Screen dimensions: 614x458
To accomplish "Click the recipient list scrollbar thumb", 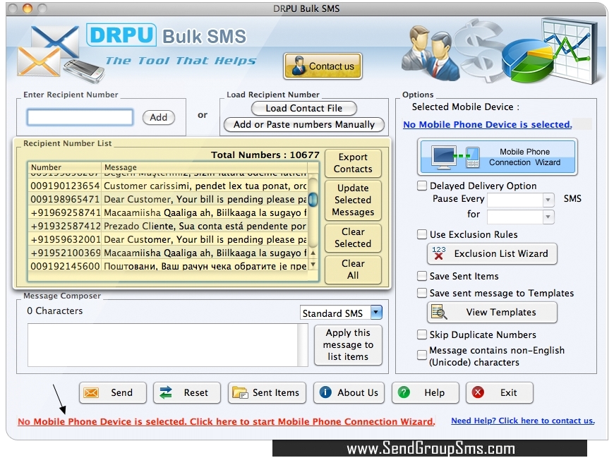I will tap(313, 200).
